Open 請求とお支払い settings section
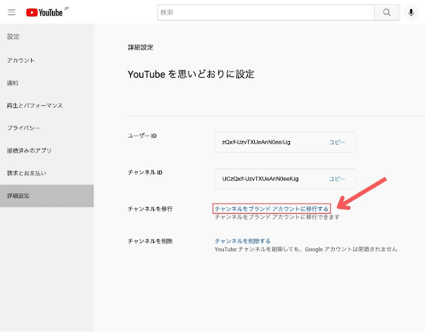 [x=47, y=173]
